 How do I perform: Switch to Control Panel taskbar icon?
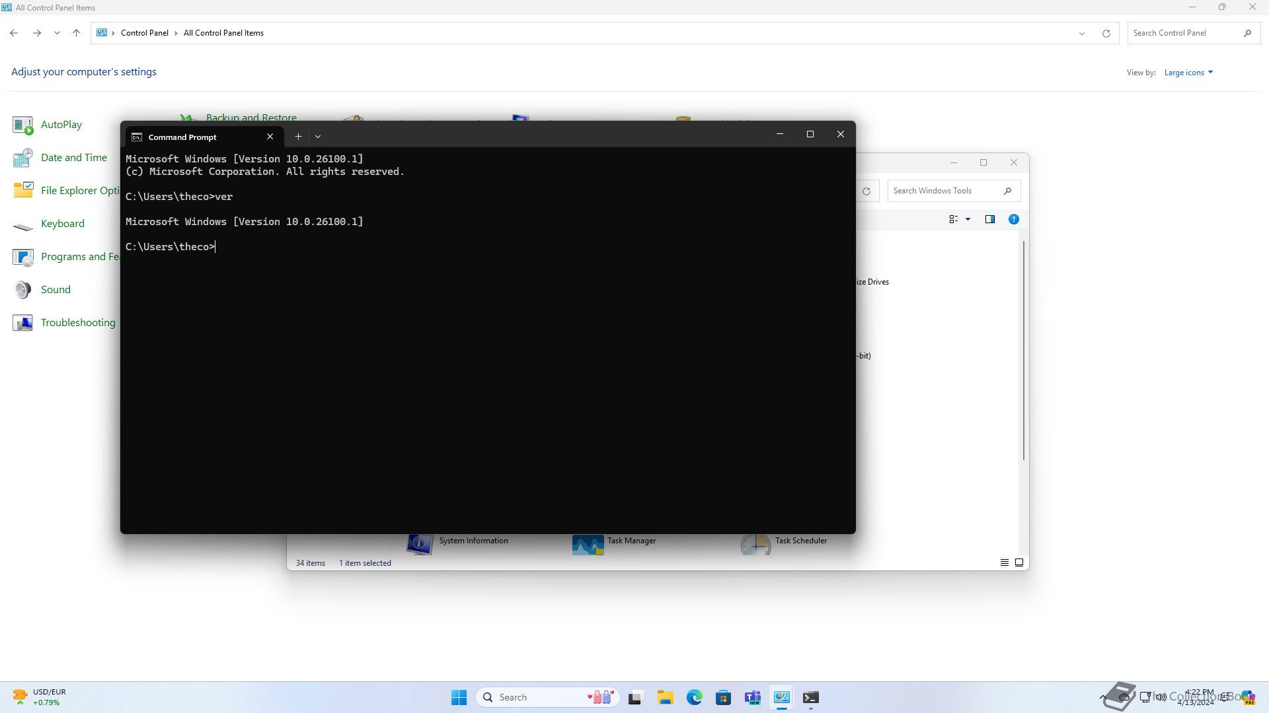tap(782, 697)
